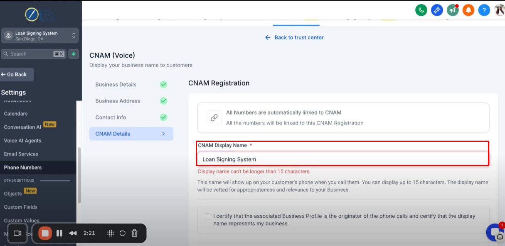This screenshot has width=505, height=246.
Task: Pause the screen recording
Action: tap(59, 233)
